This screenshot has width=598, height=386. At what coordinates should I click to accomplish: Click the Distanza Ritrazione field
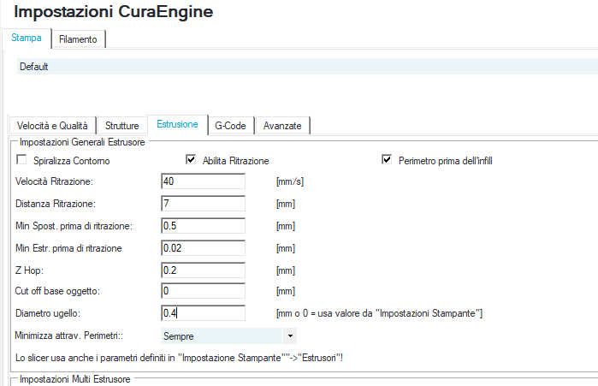(204, 204)
